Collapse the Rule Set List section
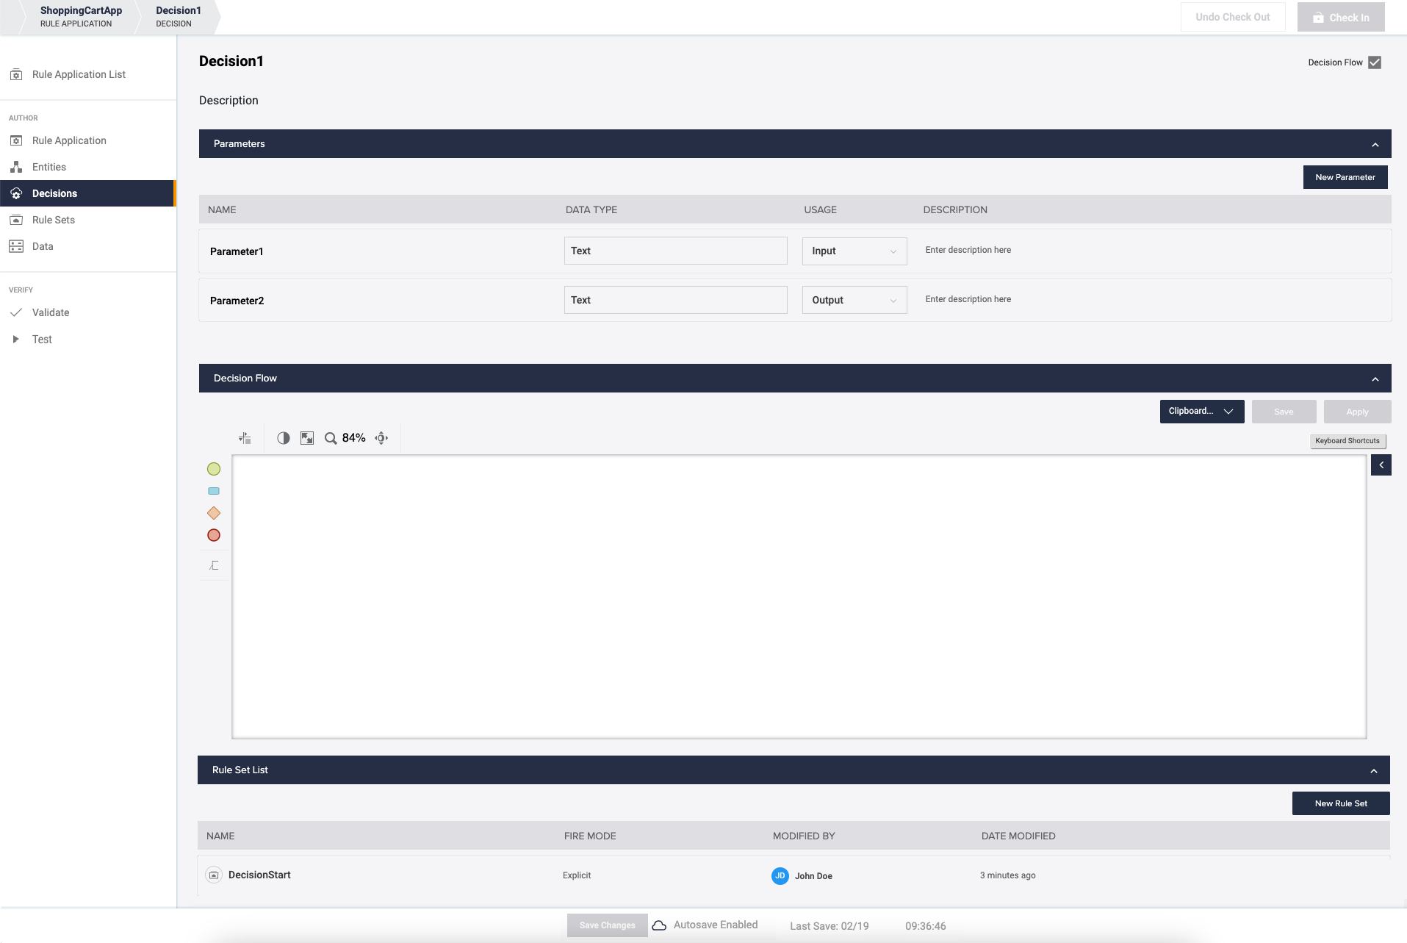Image resolution: width=1407 pixels, height=943 pixels. pos(1373,771)
